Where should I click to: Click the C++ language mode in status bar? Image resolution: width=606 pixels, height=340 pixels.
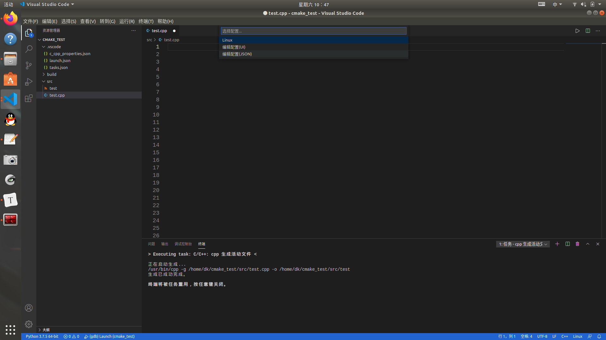tap(565, 337)
